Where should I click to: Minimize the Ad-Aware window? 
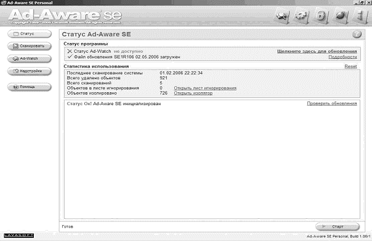click(357, 2)
